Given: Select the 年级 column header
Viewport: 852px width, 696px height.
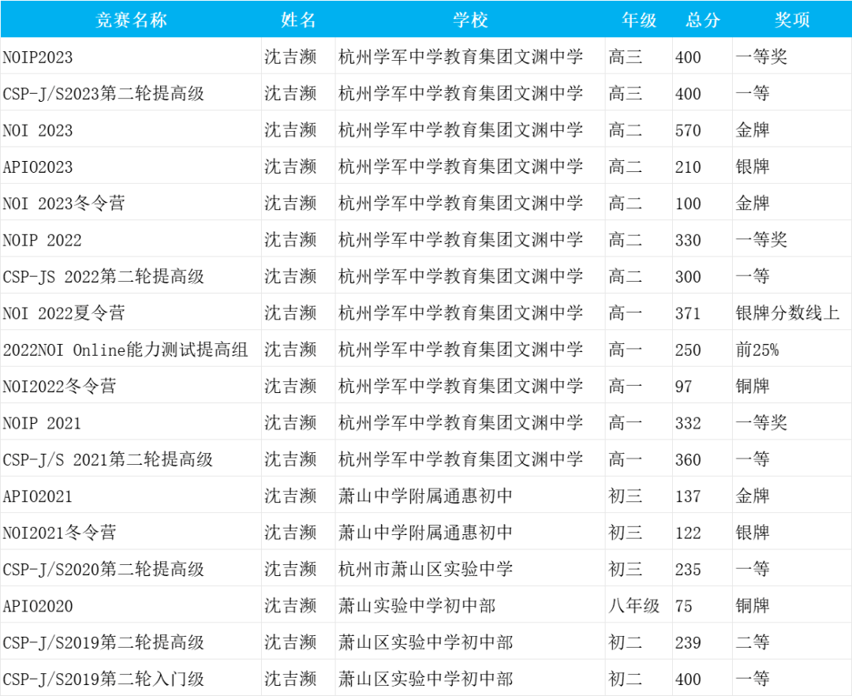Looking at the screenshot, I should tap(639, 20).
